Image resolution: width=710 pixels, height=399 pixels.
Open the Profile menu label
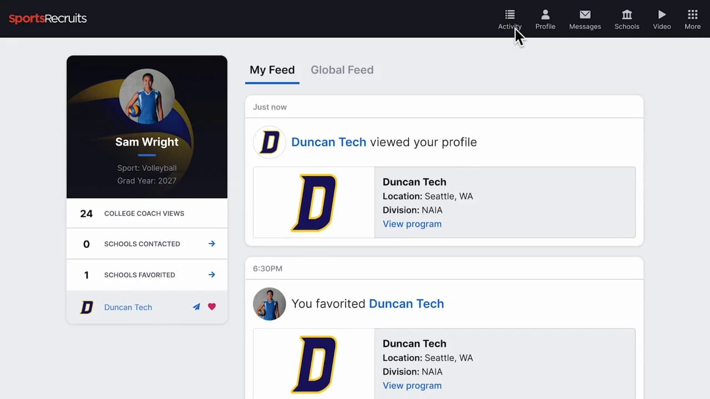coord(545,27)
